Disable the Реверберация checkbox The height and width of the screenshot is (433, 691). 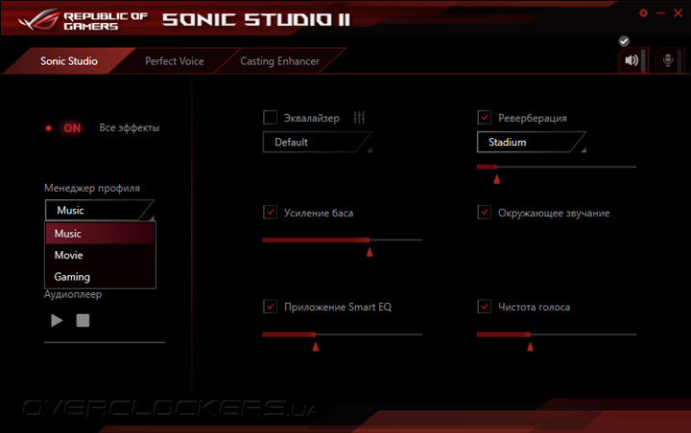coord(485,118)
